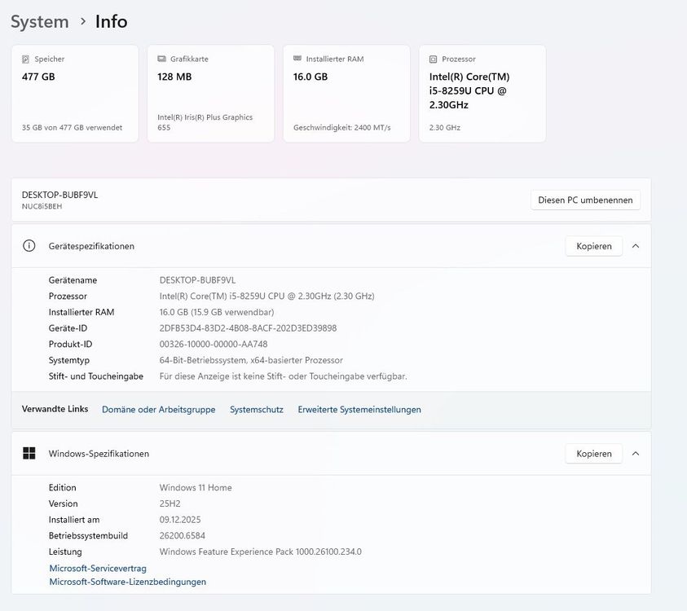
Task: Collapse the Gerätespezifikationen section chevron
Action: 636,246
